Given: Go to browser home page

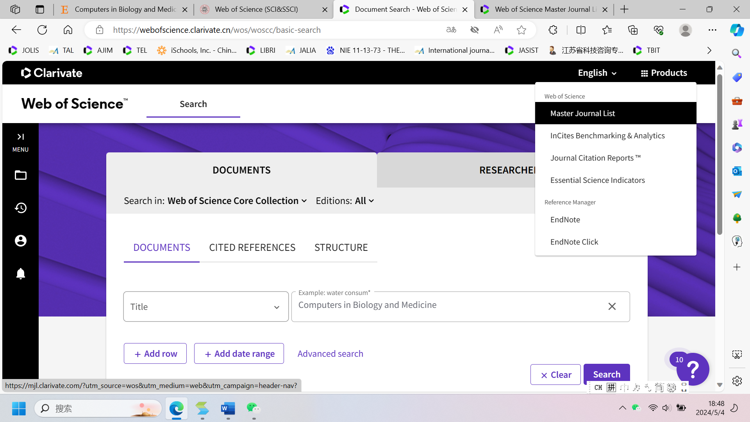Looking at the screenshot, I should pos(68,30).
